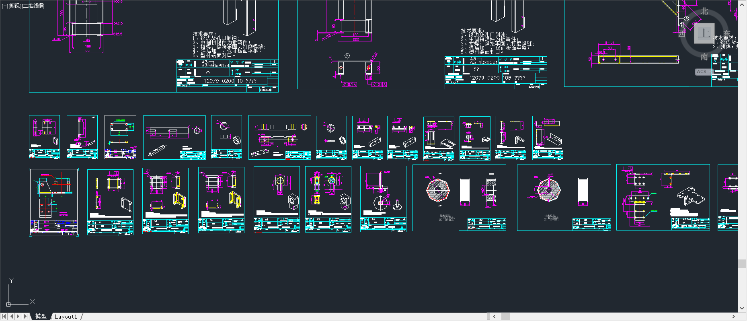Select the yellow rectangular tube profile drawing
Image resolution: width=747 pixels, height=321 pixels.
[x=638, y=60]
